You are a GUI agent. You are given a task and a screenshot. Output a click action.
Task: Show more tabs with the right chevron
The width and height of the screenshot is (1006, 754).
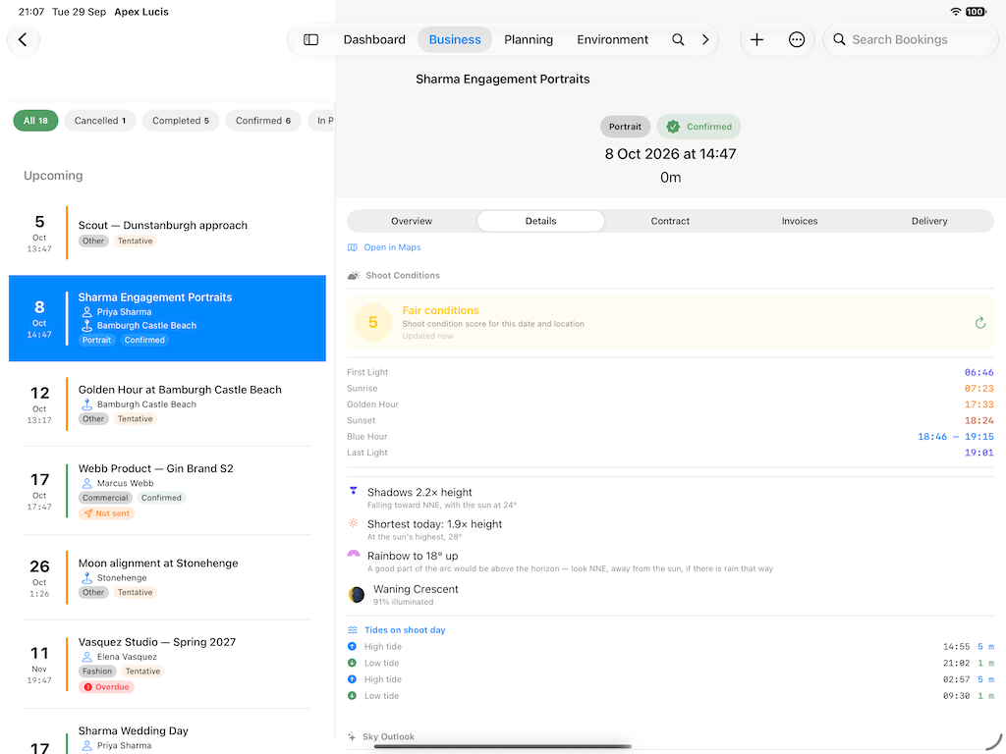(705, 39)
